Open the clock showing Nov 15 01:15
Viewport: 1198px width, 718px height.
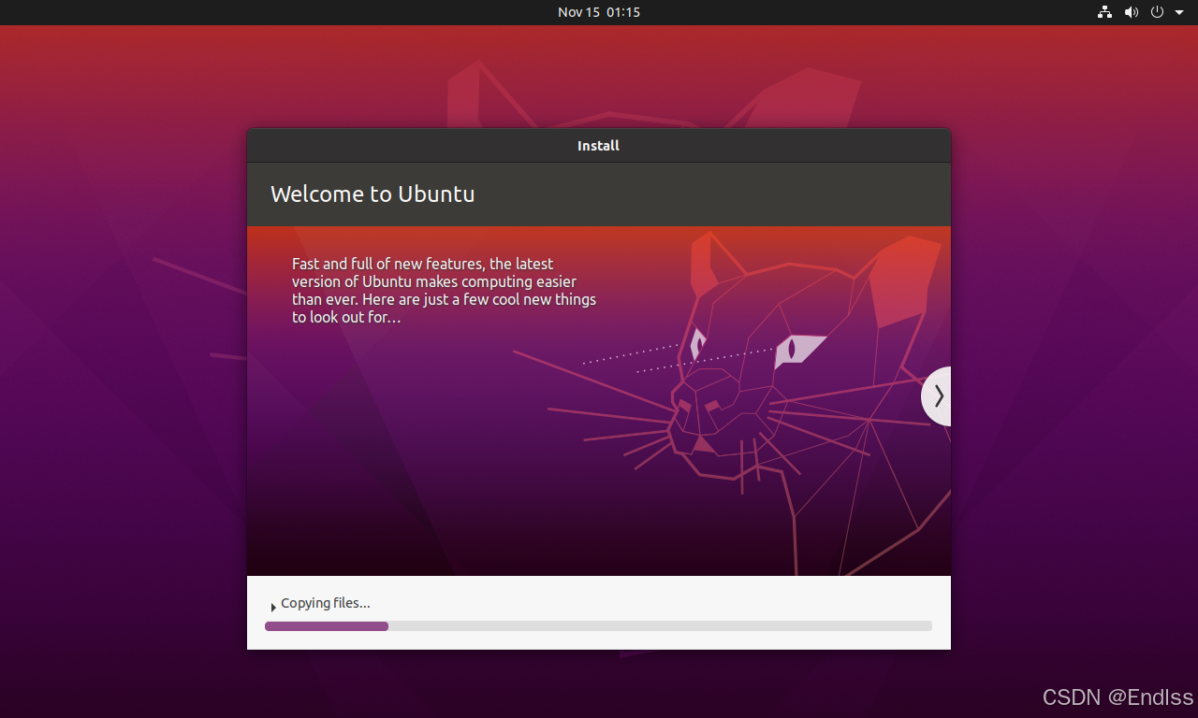[599, 12]
